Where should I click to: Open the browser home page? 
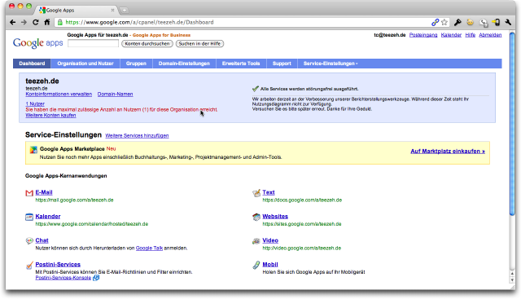coord(47,22)
